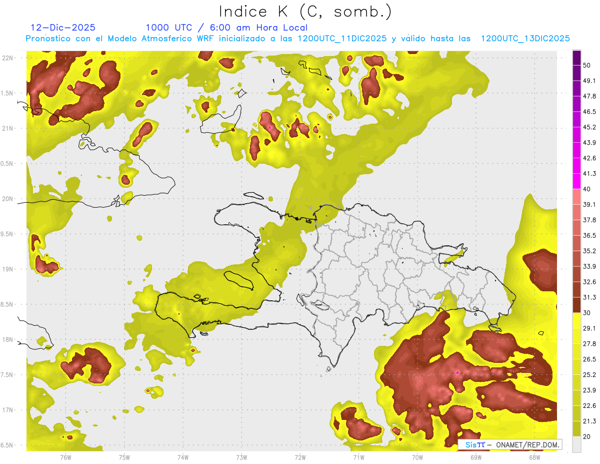Image resolution: width=600 pixels, height=464 pixels.
Task: Click the '31.3' value on the color scale
Action: point(589,297)
